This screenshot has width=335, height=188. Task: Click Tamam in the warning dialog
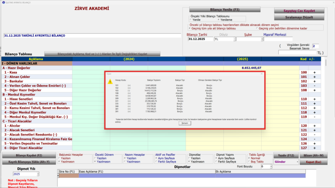coord(185,123)
